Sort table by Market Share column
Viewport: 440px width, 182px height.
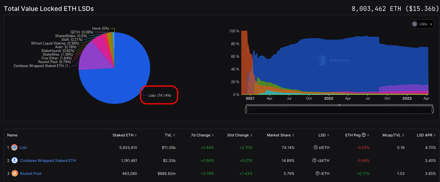(280, 135)
